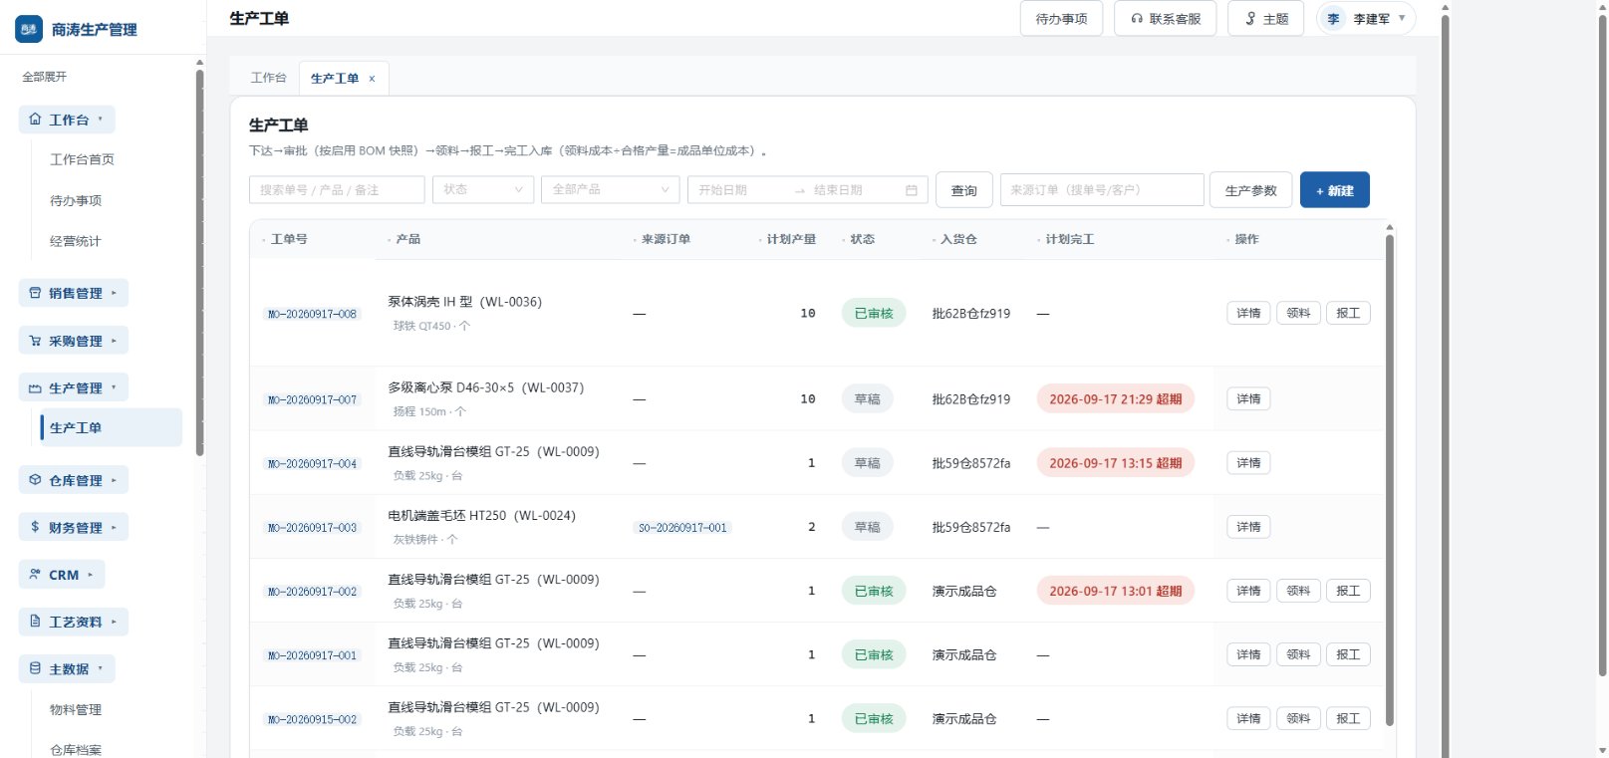Close the 生产工单 tab

click(x=372, y=79)
